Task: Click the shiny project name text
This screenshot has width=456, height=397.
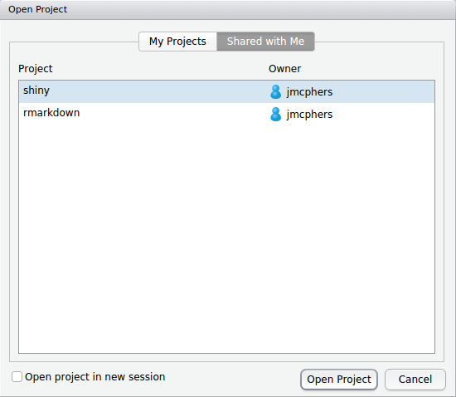Action: [36, 91]
